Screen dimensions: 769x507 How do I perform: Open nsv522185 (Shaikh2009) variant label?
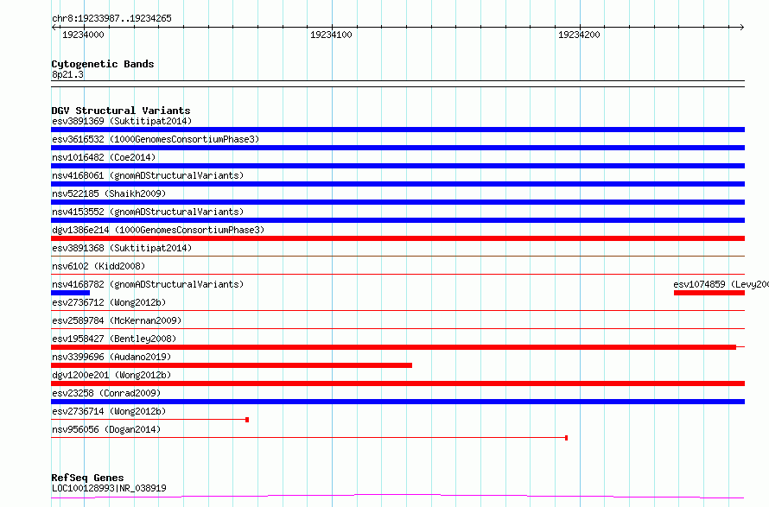[x=109, y=193]
